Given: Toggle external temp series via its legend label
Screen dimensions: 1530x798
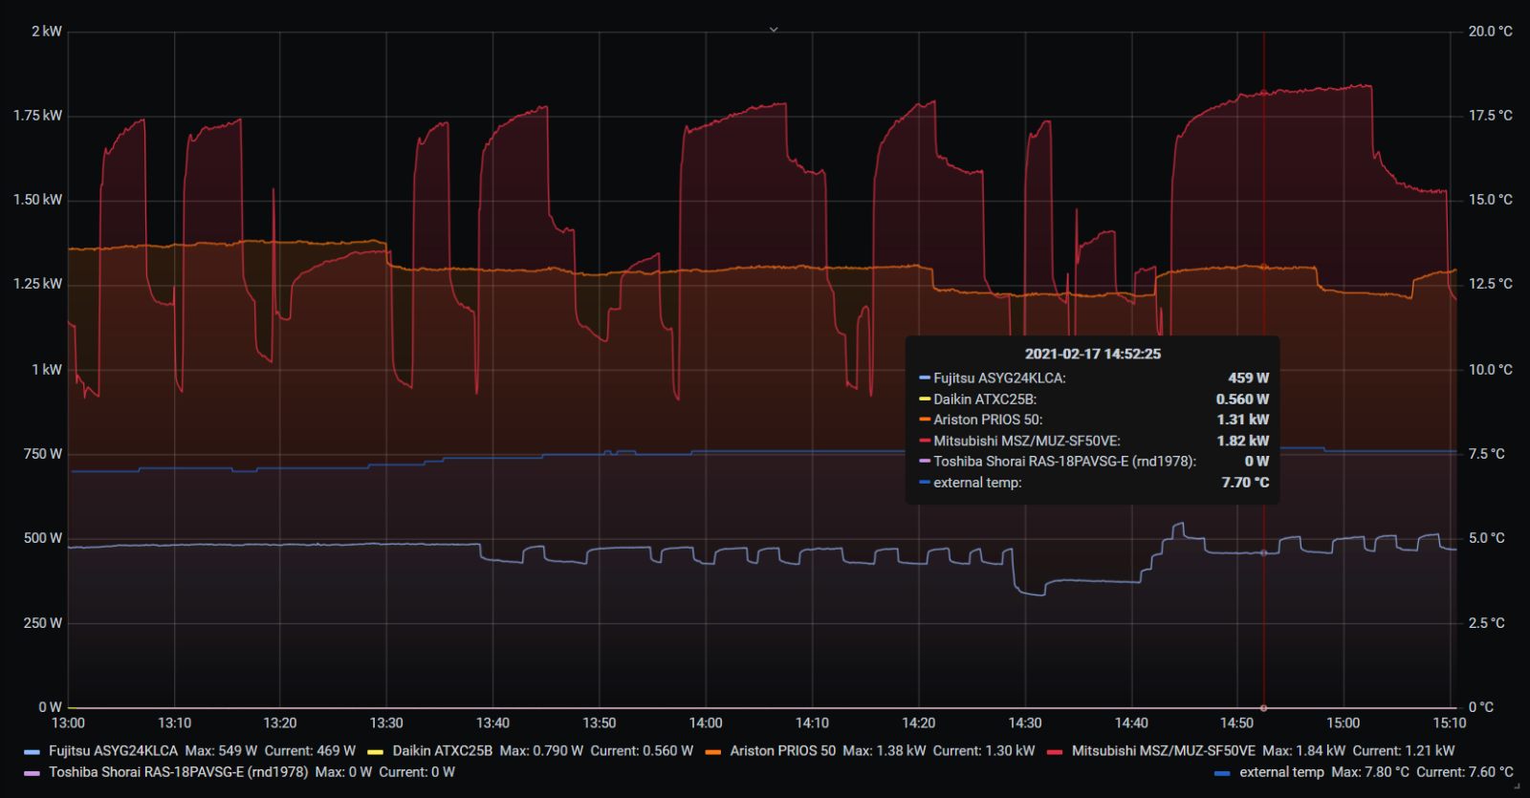Looking at the screenshot, I should click(x=1282, y=772).
